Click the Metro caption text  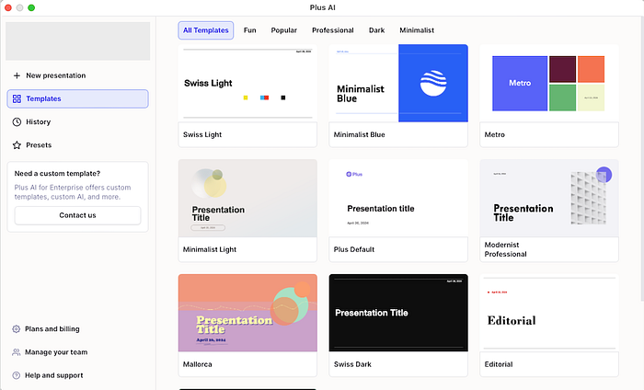pyautogui.click(x=495, y=134)
